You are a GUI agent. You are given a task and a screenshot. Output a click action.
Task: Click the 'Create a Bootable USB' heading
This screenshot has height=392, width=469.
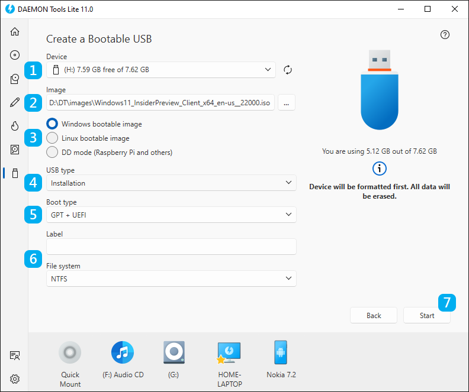click(x=99, y=39)
